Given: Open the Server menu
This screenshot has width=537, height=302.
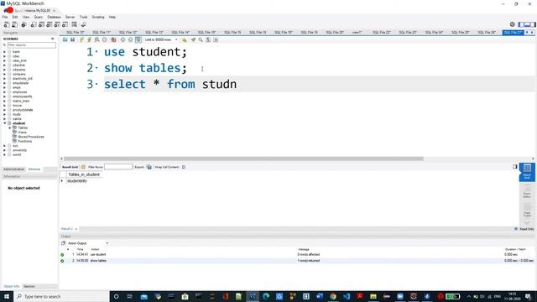Looking at the screenshot, I should point(70,17).
